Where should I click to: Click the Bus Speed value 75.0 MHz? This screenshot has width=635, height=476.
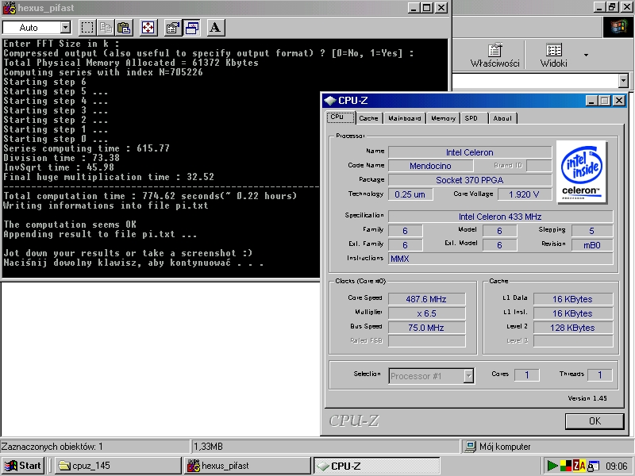click(x=426, y=328)
